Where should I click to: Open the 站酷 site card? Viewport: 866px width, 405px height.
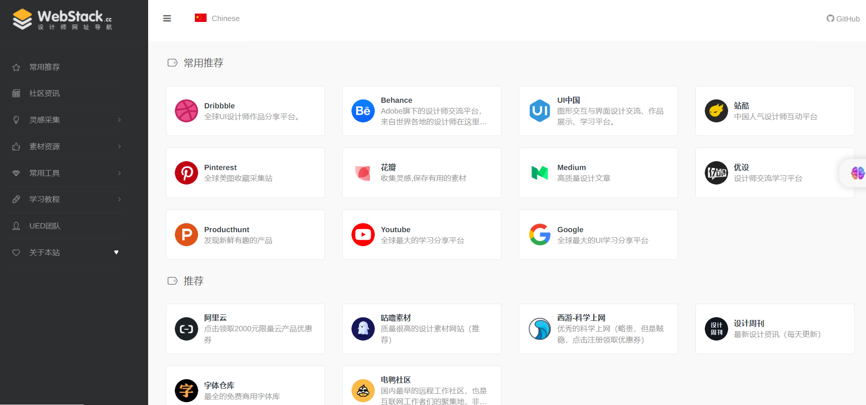[x=774, y=111]
